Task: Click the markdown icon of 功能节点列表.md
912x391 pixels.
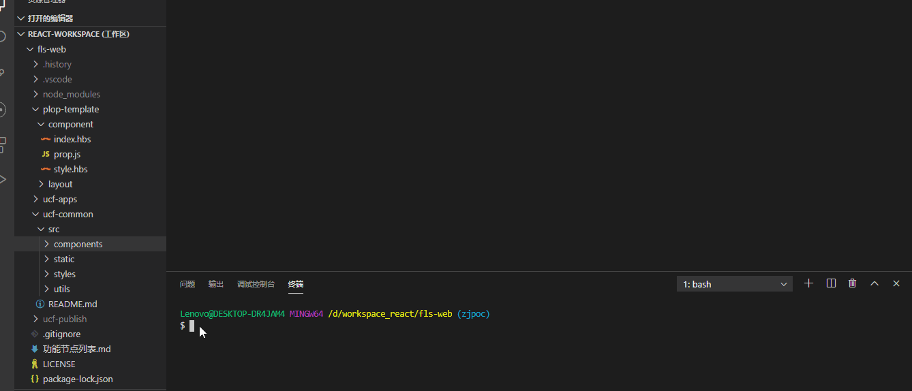Action: pos(35,349)
